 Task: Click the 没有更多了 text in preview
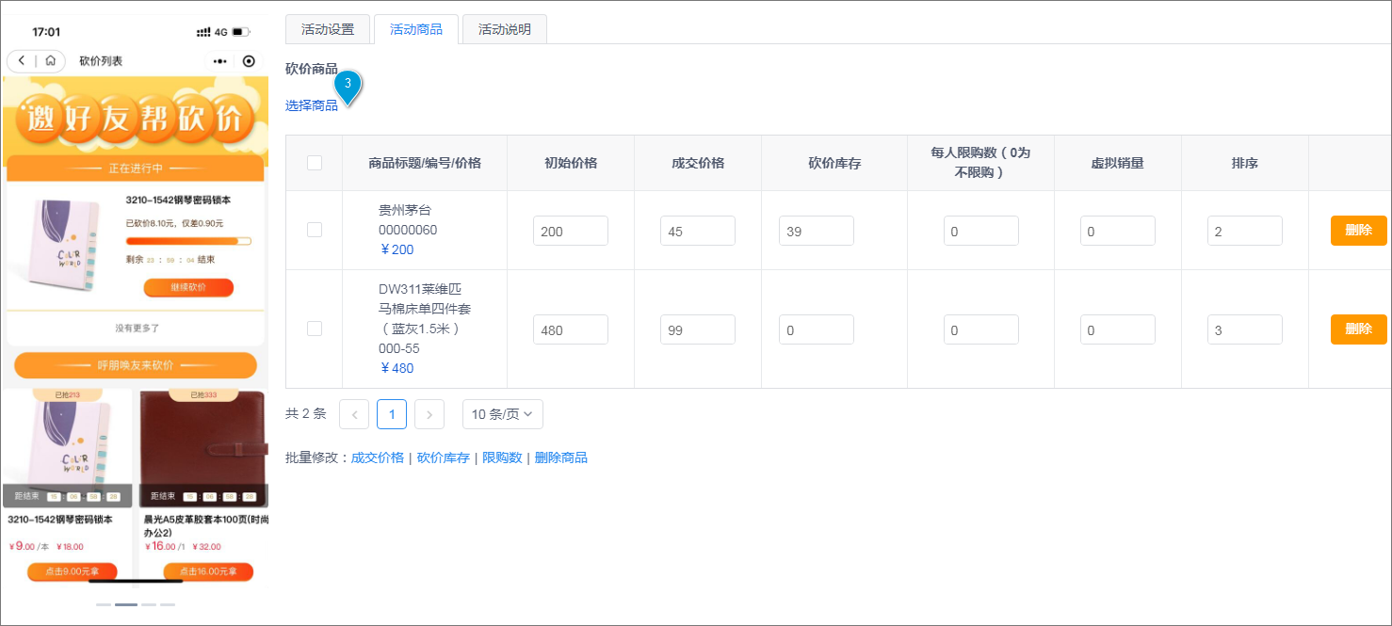pos(138,328)
